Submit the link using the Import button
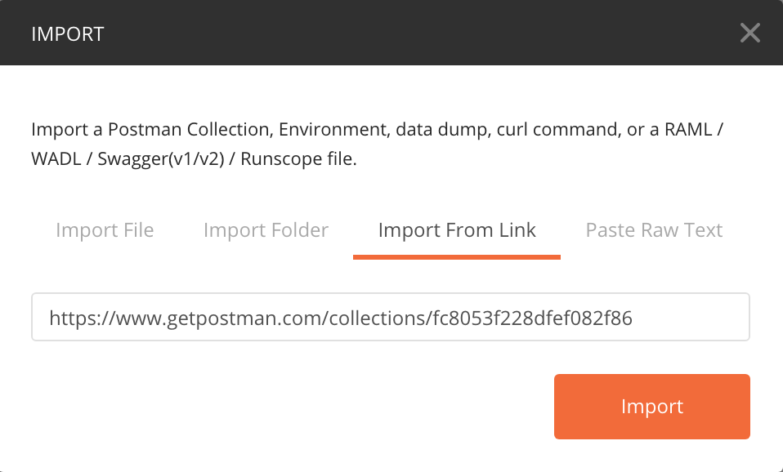Viewport: 783px width, 472px height. point(651,407)
